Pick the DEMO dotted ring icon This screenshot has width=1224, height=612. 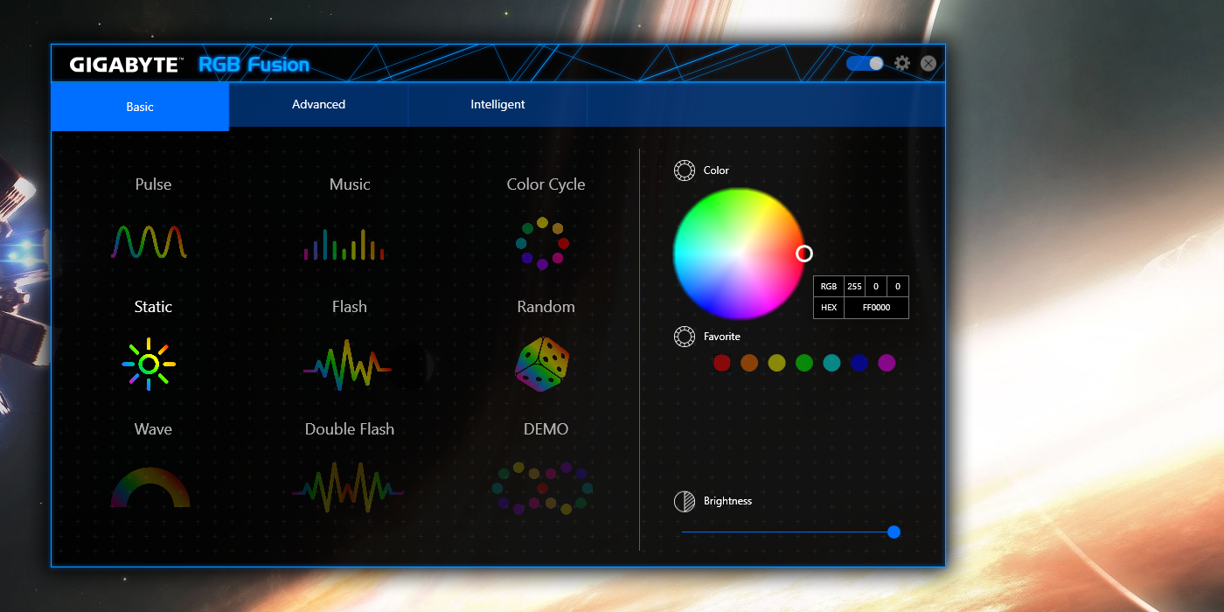(x=542, y=488)
